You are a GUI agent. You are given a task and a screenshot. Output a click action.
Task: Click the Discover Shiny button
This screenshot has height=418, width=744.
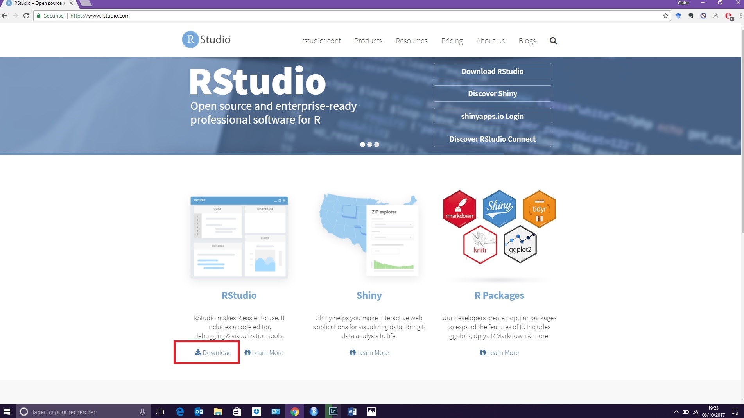coord(493,93)
